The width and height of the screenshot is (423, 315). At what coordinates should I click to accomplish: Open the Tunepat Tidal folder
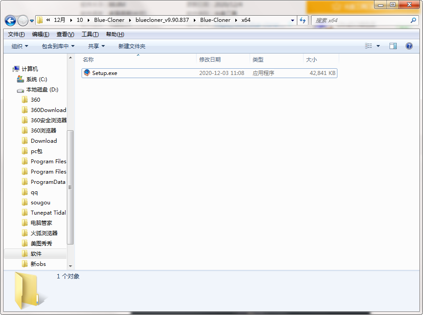click(x=48, y=213)
